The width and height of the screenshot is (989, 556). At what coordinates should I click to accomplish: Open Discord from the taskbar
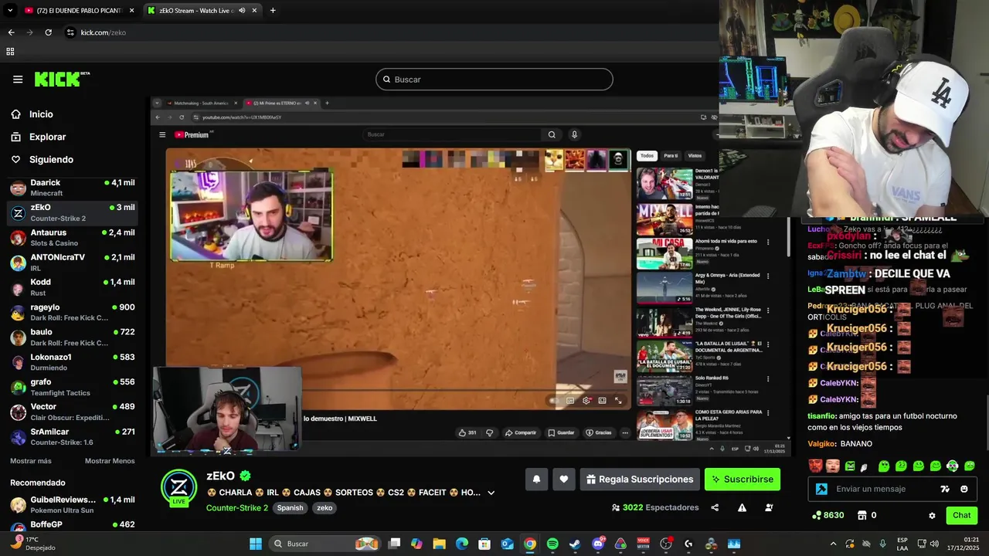(598, 544)
